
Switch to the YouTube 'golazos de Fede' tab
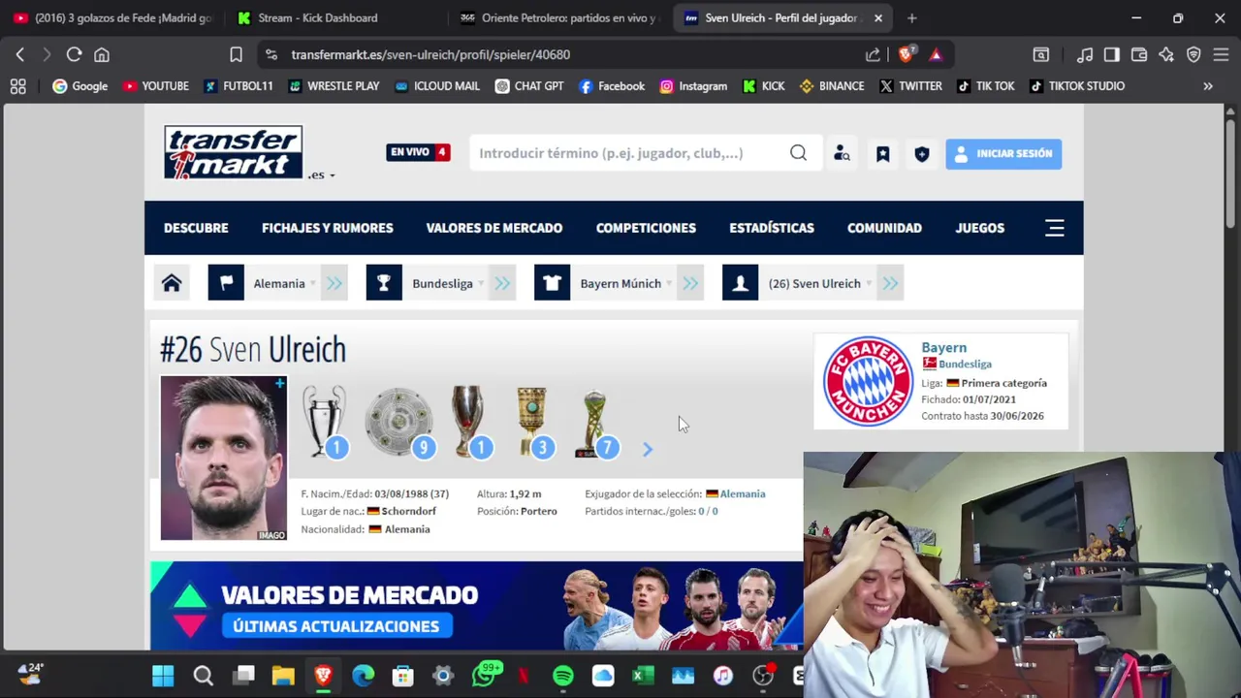[114, 17]
